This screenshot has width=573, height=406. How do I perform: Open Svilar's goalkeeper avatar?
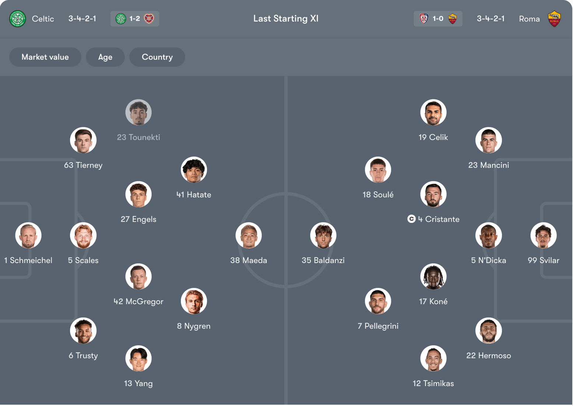point(544,235)
